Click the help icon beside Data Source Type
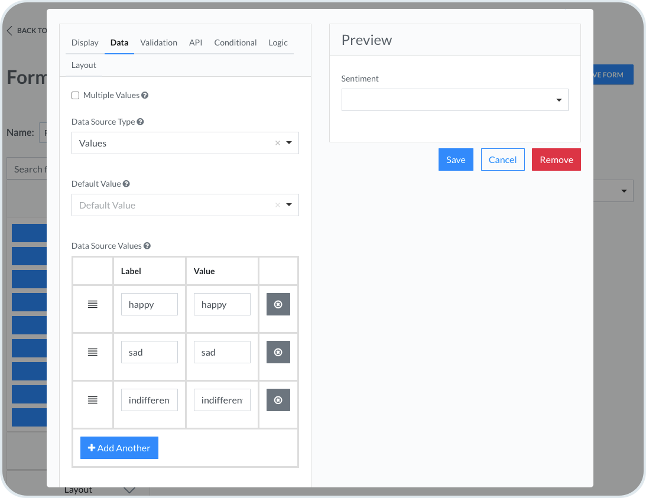This screenshot has height=498, width=646. click(x=141, y=122)
